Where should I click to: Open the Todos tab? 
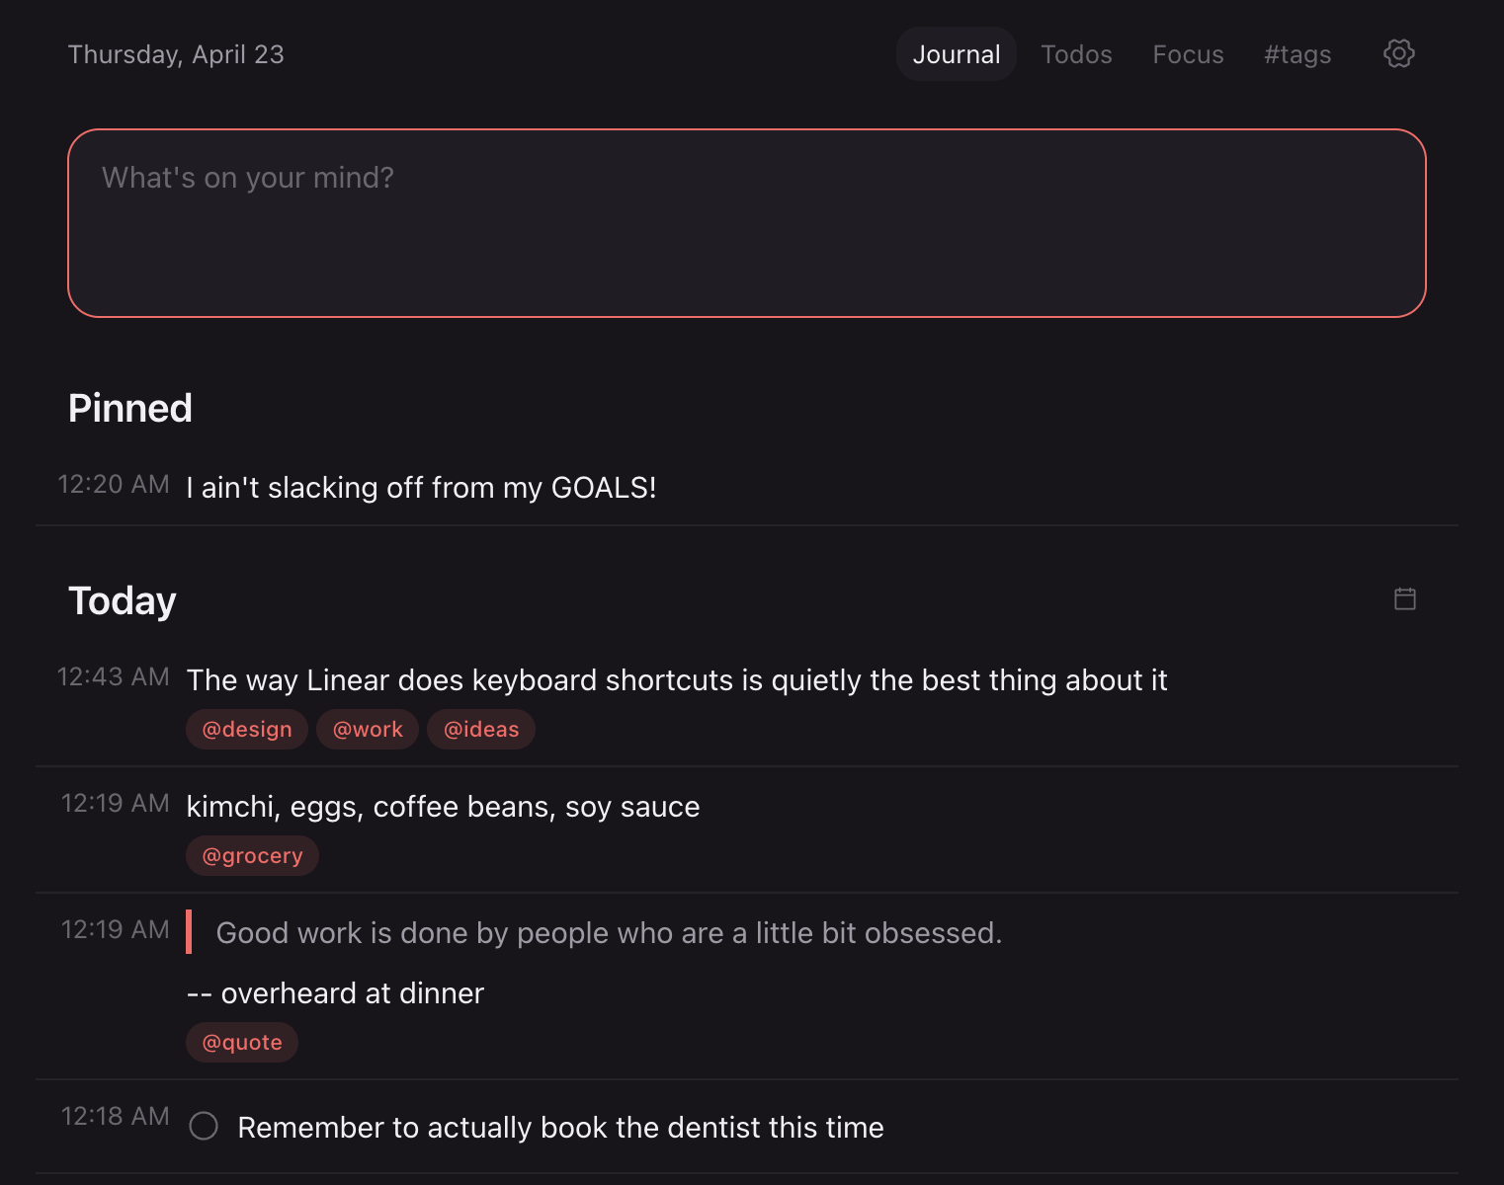pyautogui.click(x=1076, y=54)
